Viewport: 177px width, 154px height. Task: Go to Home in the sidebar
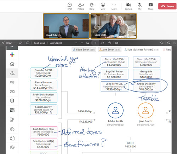click(12, 64)
